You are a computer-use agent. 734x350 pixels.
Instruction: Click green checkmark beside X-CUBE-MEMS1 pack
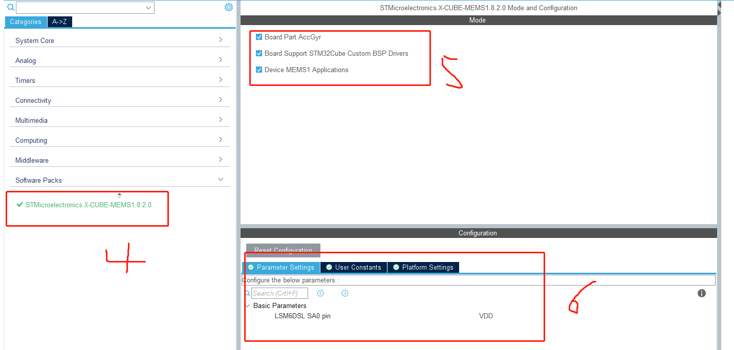coord(20,205)
